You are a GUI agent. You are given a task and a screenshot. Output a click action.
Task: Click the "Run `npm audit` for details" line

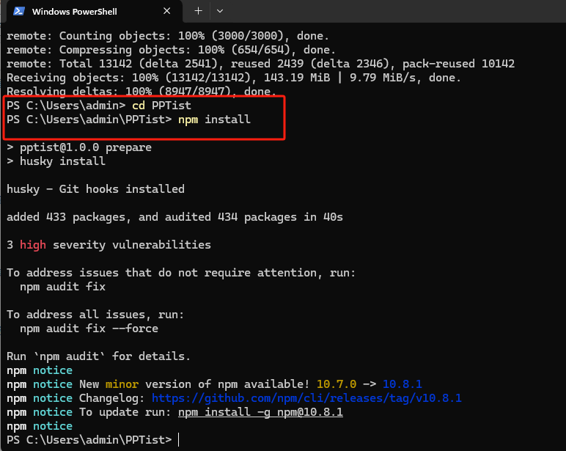[98, 356]
